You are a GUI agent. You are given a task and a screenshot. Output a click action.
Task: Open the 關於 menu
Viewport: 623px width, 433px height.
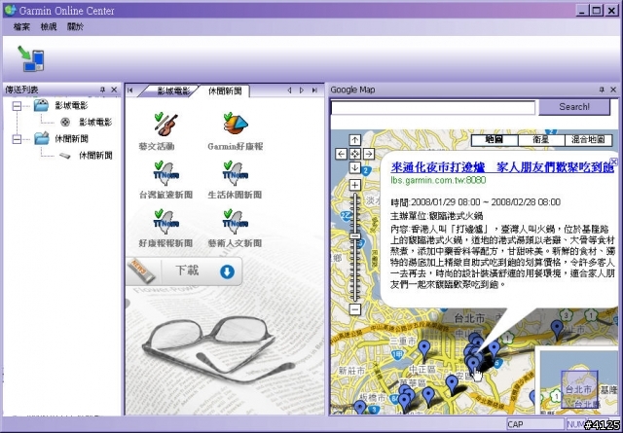tap(76, 27)
